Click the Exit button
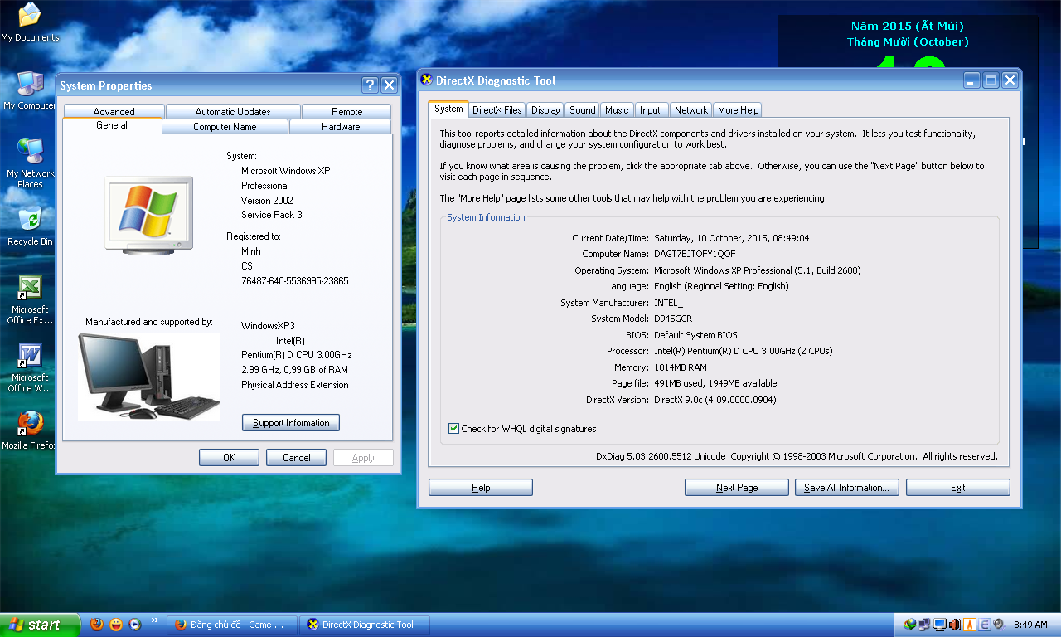The image size is (1061, 637). click(957, 488)
